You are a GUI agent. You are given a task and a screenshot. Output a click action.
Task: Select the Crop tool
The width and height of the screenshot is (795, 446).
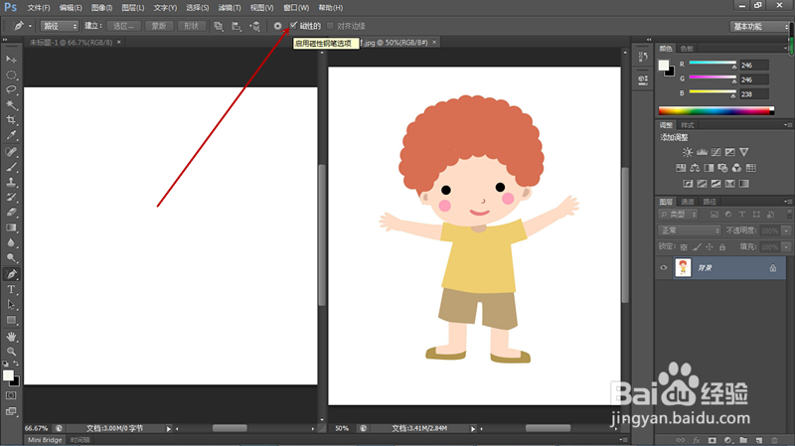tap(11, 120)
